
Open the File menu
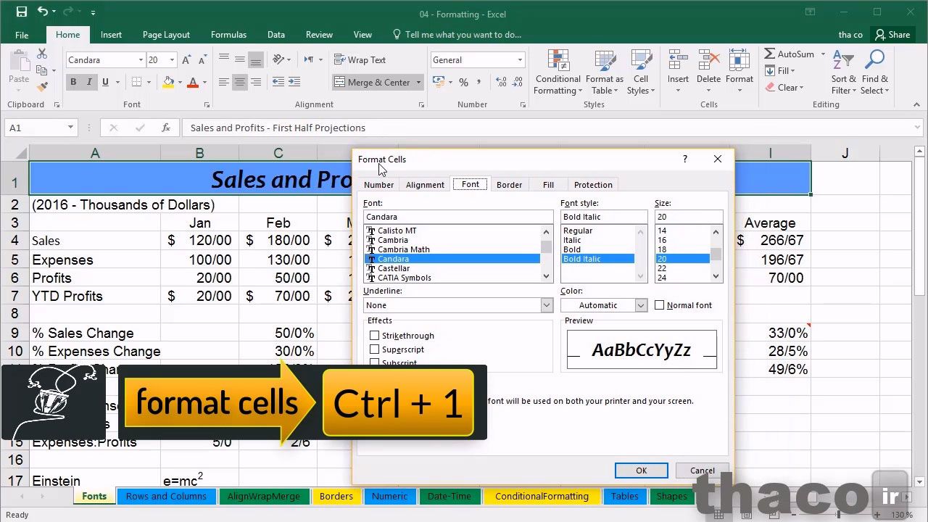pyautogui.click(x=22, y=35)
